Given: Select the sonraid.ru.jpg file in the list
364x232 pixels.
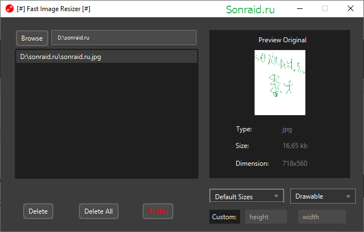Looking at the screenshot, I should click(107, 57).
